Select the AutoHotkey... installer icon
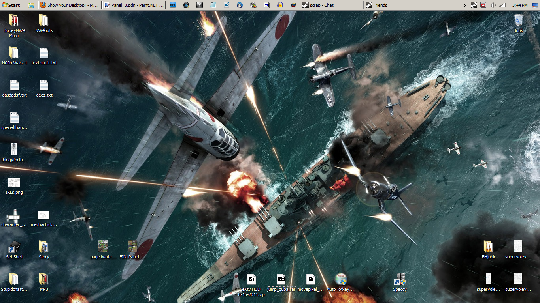 click(x=340, y=279)
